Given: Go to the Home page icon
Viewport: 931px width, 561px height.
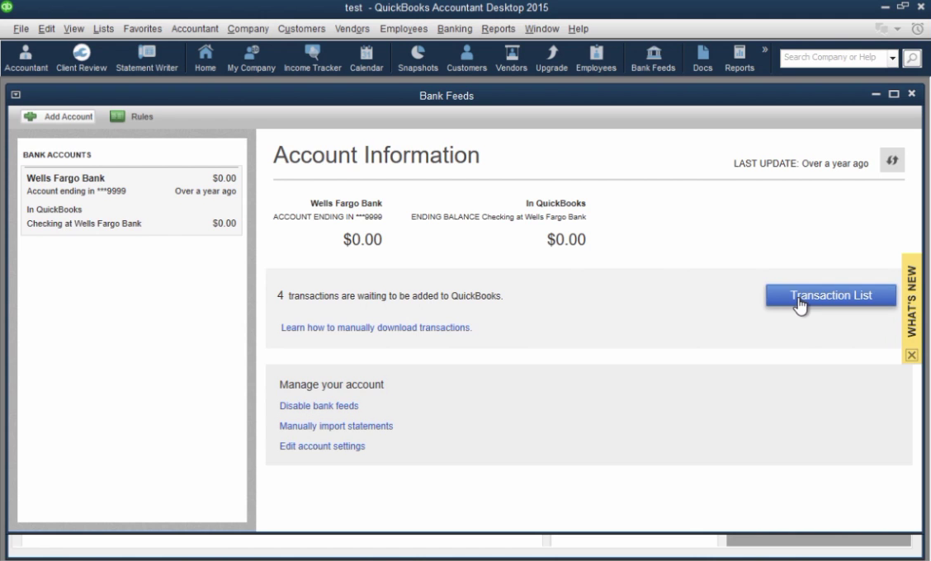Looking at the screenshot, I should 206,59.
